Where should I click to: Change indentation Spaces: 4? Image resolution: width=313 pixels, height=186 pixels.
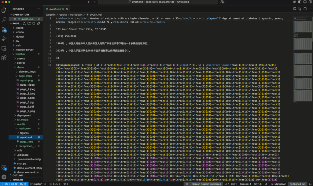pos(245,184)
